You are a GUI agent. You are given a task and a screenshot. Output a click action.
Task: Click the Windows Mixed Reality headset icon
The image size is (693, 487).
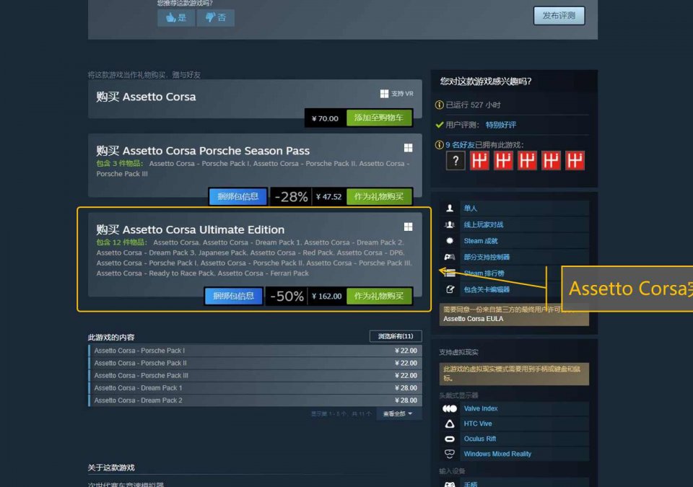click(450, 454)
